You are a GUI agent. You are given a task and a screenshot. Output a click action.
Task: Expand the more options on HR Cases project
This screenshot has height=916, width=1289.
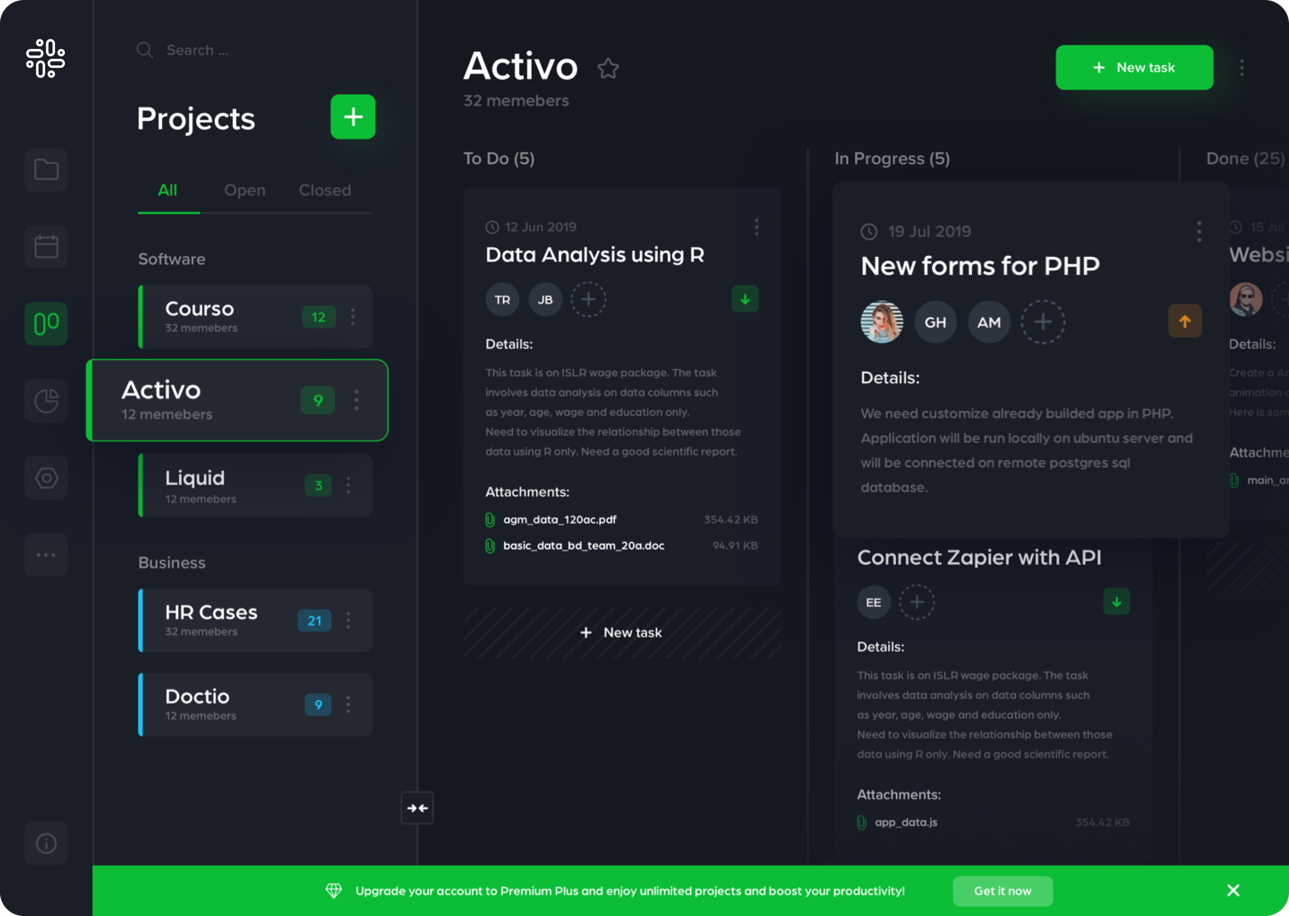point(350,620)
